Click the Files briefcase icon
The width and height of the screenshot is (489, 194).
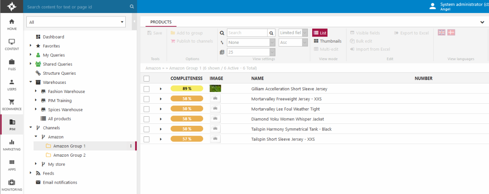coord(11,62)
